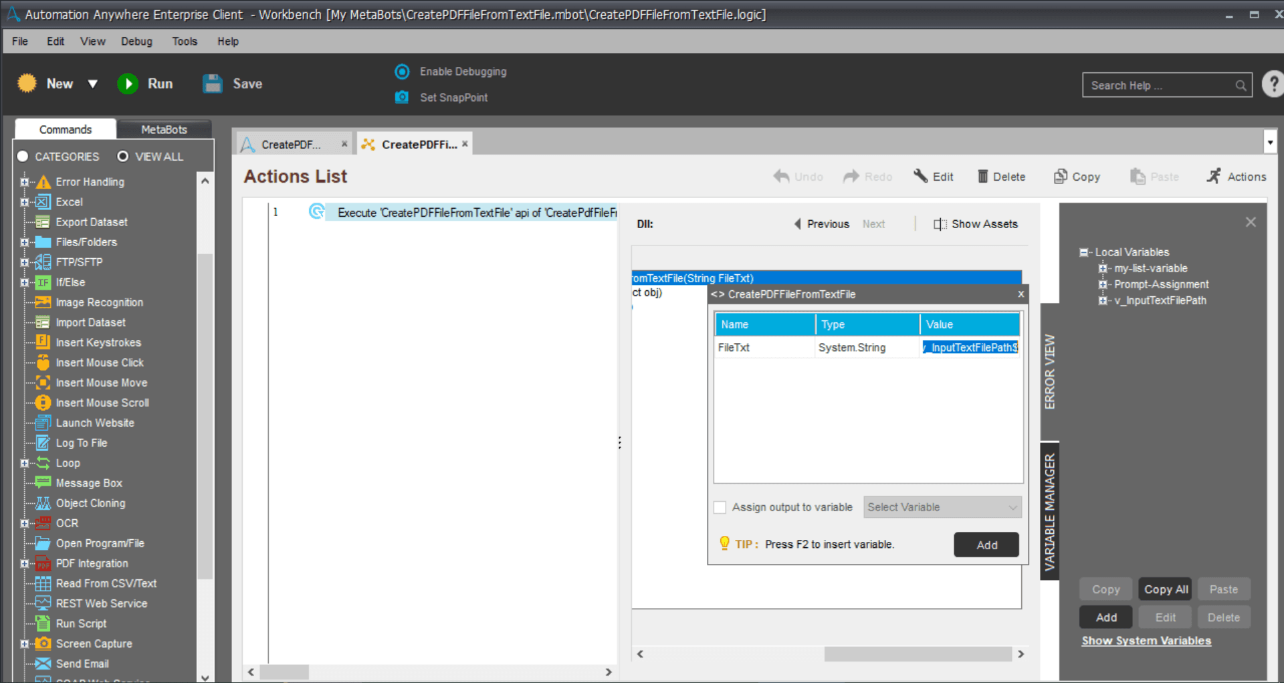Click the Delete trash icon in Actions List
The width and height of the screenshot is (1284, 683).
click(982, 177)
